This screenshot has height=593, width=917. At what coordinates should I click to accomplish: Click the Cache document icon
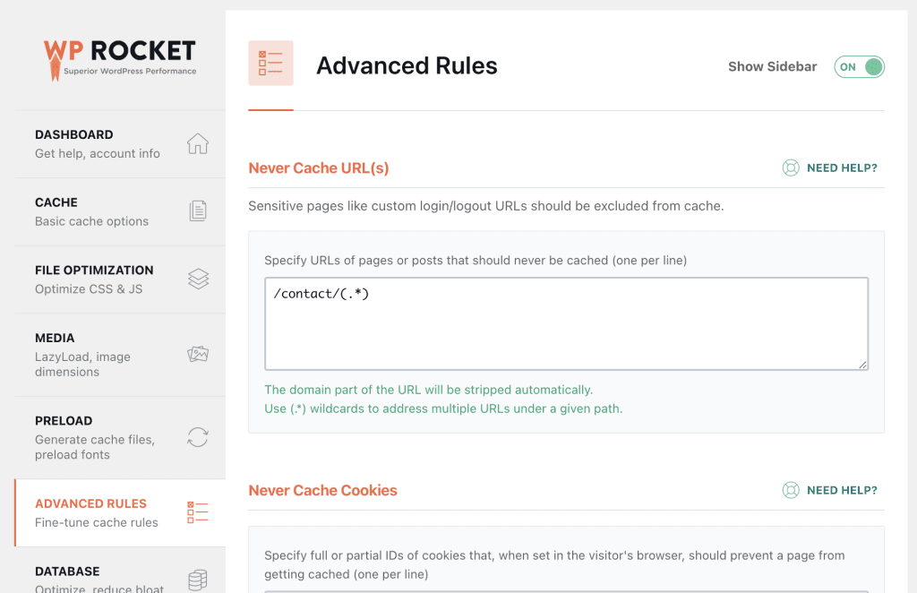click(198, 211)
